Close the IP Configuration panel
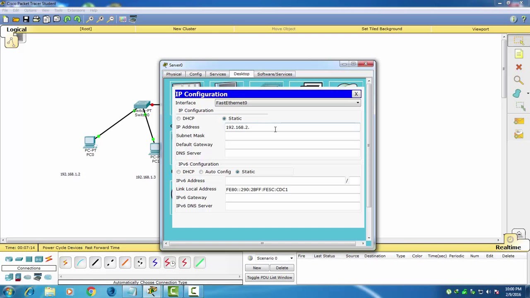The image size is (530, 298). [x=356, y=94]
